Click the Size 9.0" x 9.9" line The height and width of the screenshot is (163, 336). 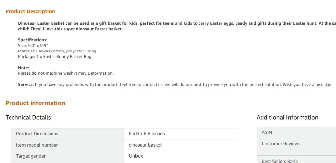coord(33,46)
